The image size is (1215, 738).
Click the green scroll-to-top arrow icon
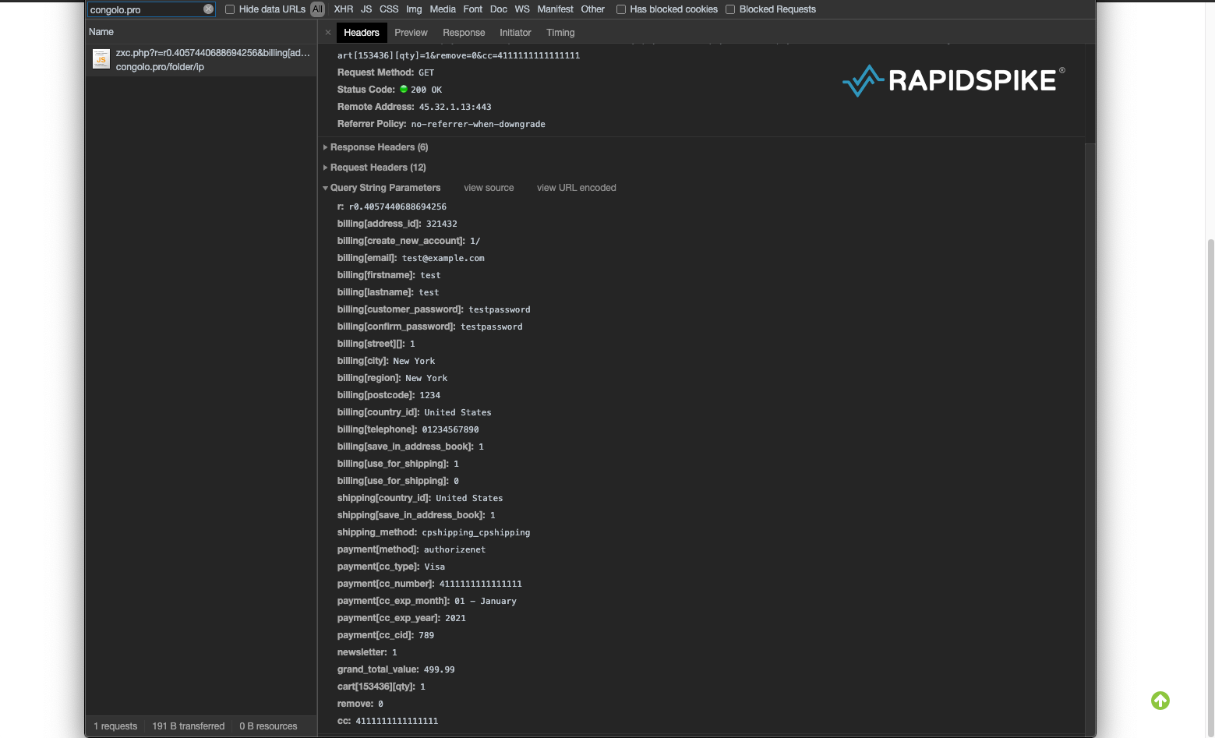[x=1160, y=701]
